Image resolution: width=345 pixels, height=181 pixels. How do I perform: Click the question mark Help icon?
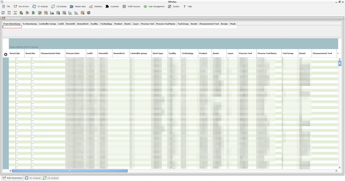pos(184,7)
